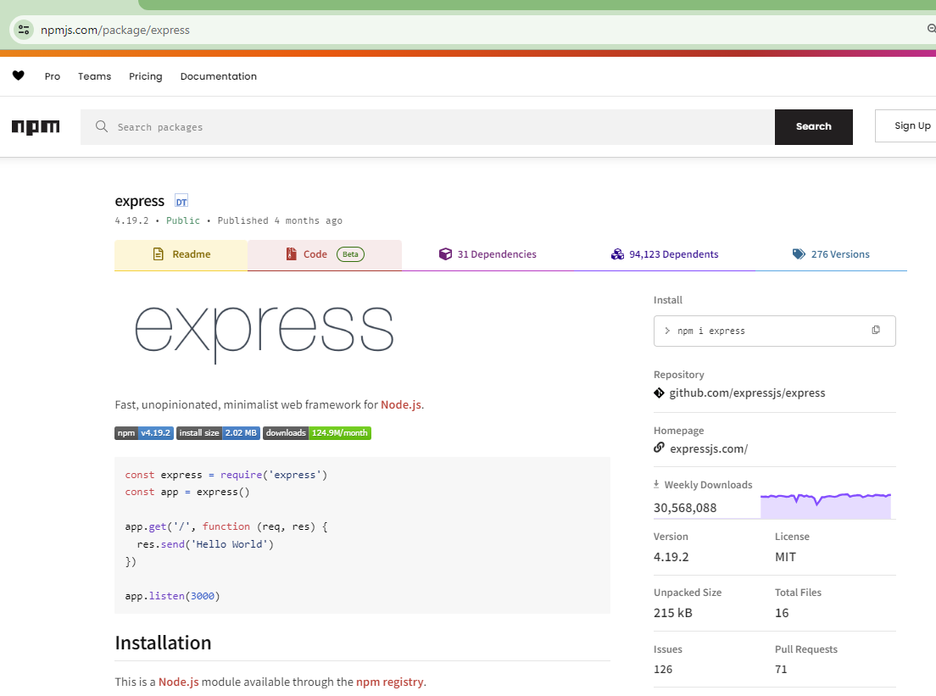This screenshot has height=696, width=936.
Task: Click the npm i express install command text
Action: click(711, 331)
